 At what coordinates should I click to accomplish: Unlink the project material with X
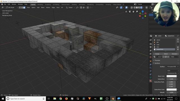pyautogui.click(x=168, y=57)
